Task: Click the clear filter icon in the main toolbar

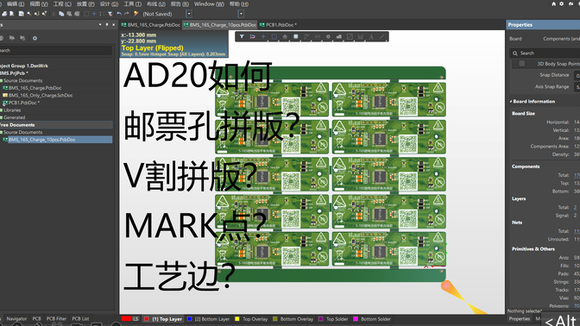Action: click(x=110, y=14)
